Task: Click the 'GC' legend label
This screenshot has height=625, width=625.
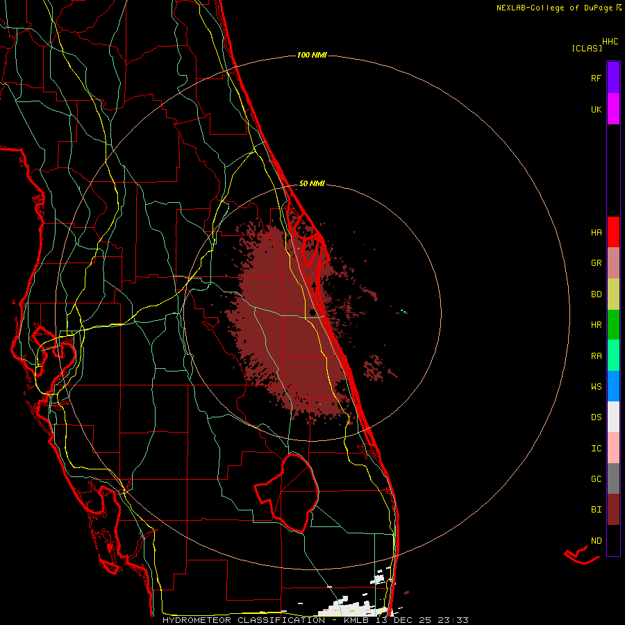Action: tap(596, 479)
